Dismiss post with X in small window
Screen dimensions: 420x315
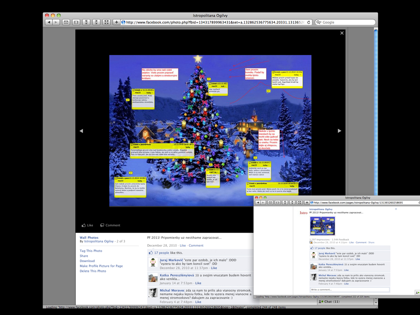pyautogui.click(x=396, y=209)
